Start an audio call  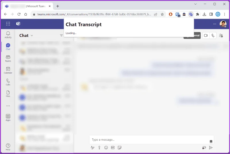(213, 35)
